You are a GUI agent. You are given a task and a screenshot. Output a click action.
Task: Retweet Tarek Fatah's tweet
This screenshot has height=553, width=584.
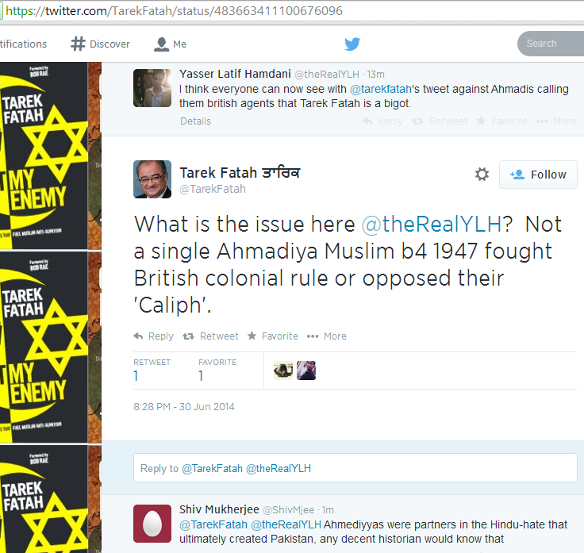[x=210, y=336]
